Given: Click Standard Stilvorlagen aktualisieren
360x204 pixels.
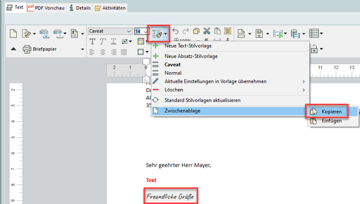Looking at the screenshot, I should 202,100.
